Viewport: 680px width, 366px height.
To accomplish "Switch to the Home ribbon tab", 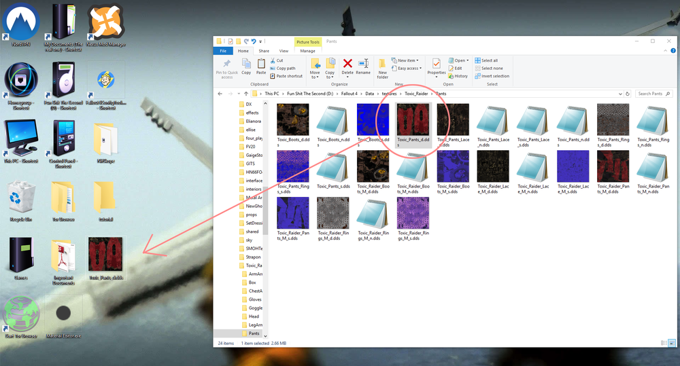I will pyautogui.click(x=243, y=51).
